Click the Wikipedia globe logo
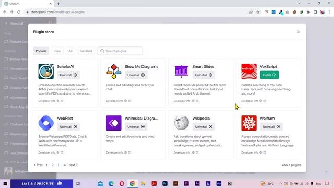 click(x=181, y=123)
